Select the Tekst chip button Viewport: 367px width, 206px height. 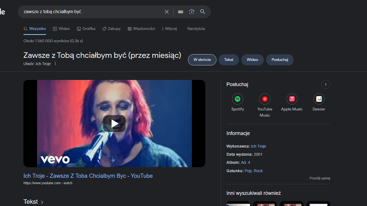[229, 60]
